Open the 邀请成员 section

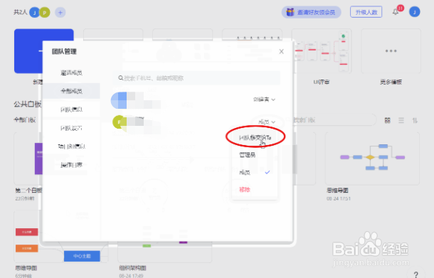point(71,73)
